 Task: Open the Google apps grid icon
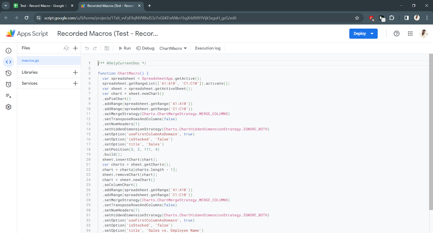[410, 33]
